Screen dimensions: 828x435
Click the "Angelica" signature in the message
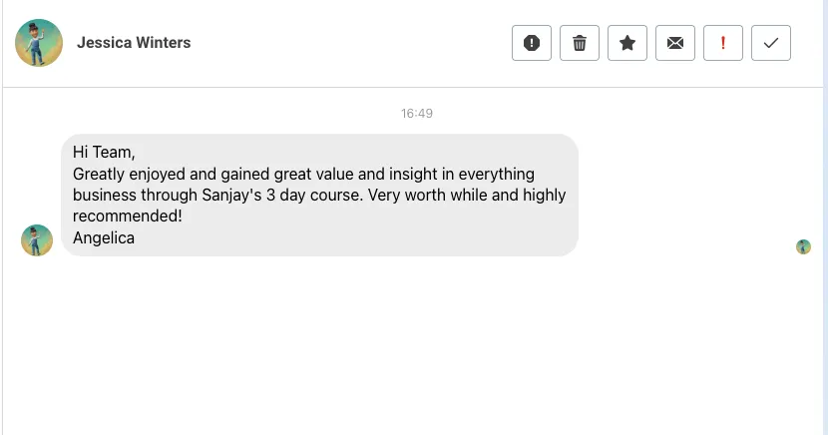pyautogui.click(x=104, y=238)
